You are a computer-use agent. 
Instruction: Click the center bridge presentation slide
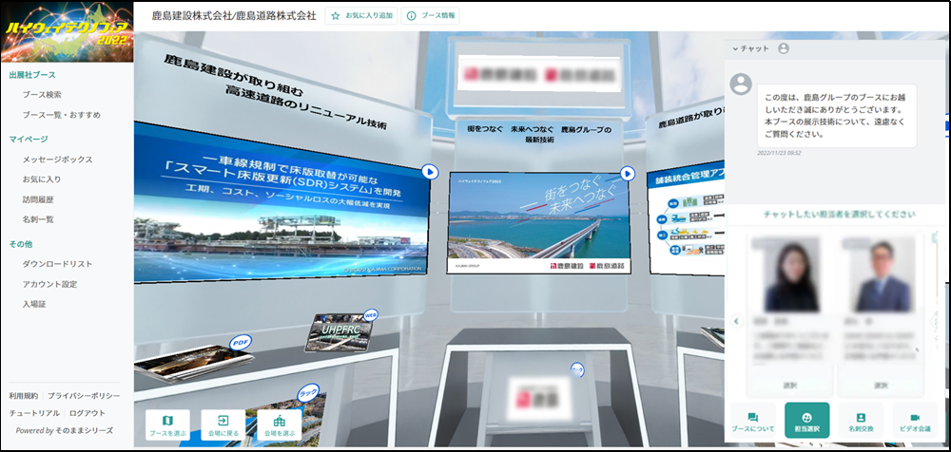pyautogui.click(x=538, y=222)
